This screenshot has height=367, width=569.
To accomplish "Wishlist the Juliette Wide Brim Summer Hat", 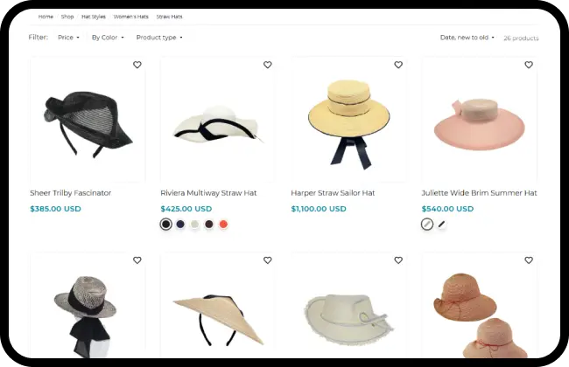I will coord(529,65).
